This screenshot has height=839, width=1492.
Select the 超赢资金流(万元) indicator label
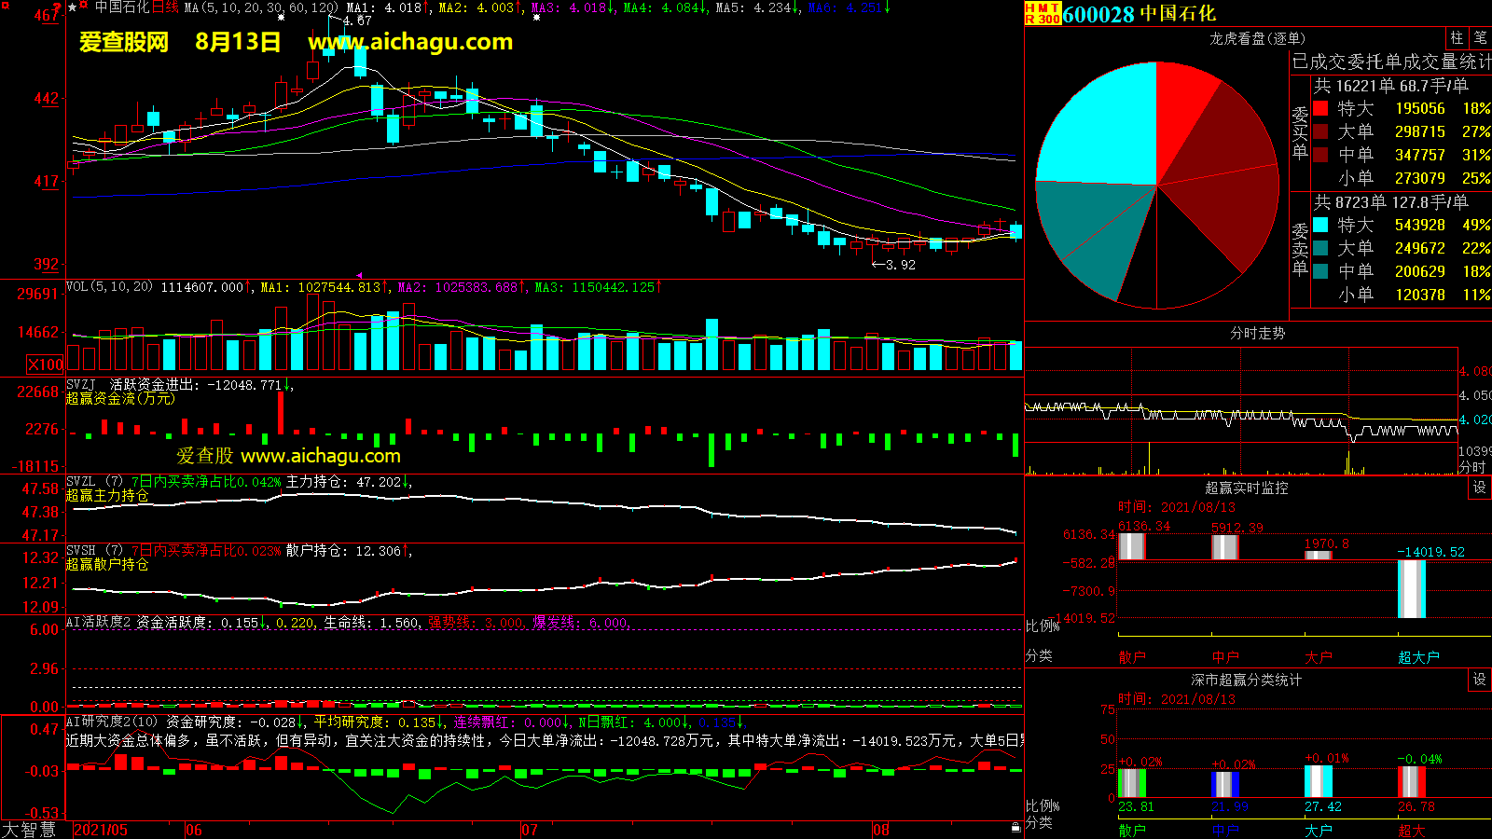point(120,399)
